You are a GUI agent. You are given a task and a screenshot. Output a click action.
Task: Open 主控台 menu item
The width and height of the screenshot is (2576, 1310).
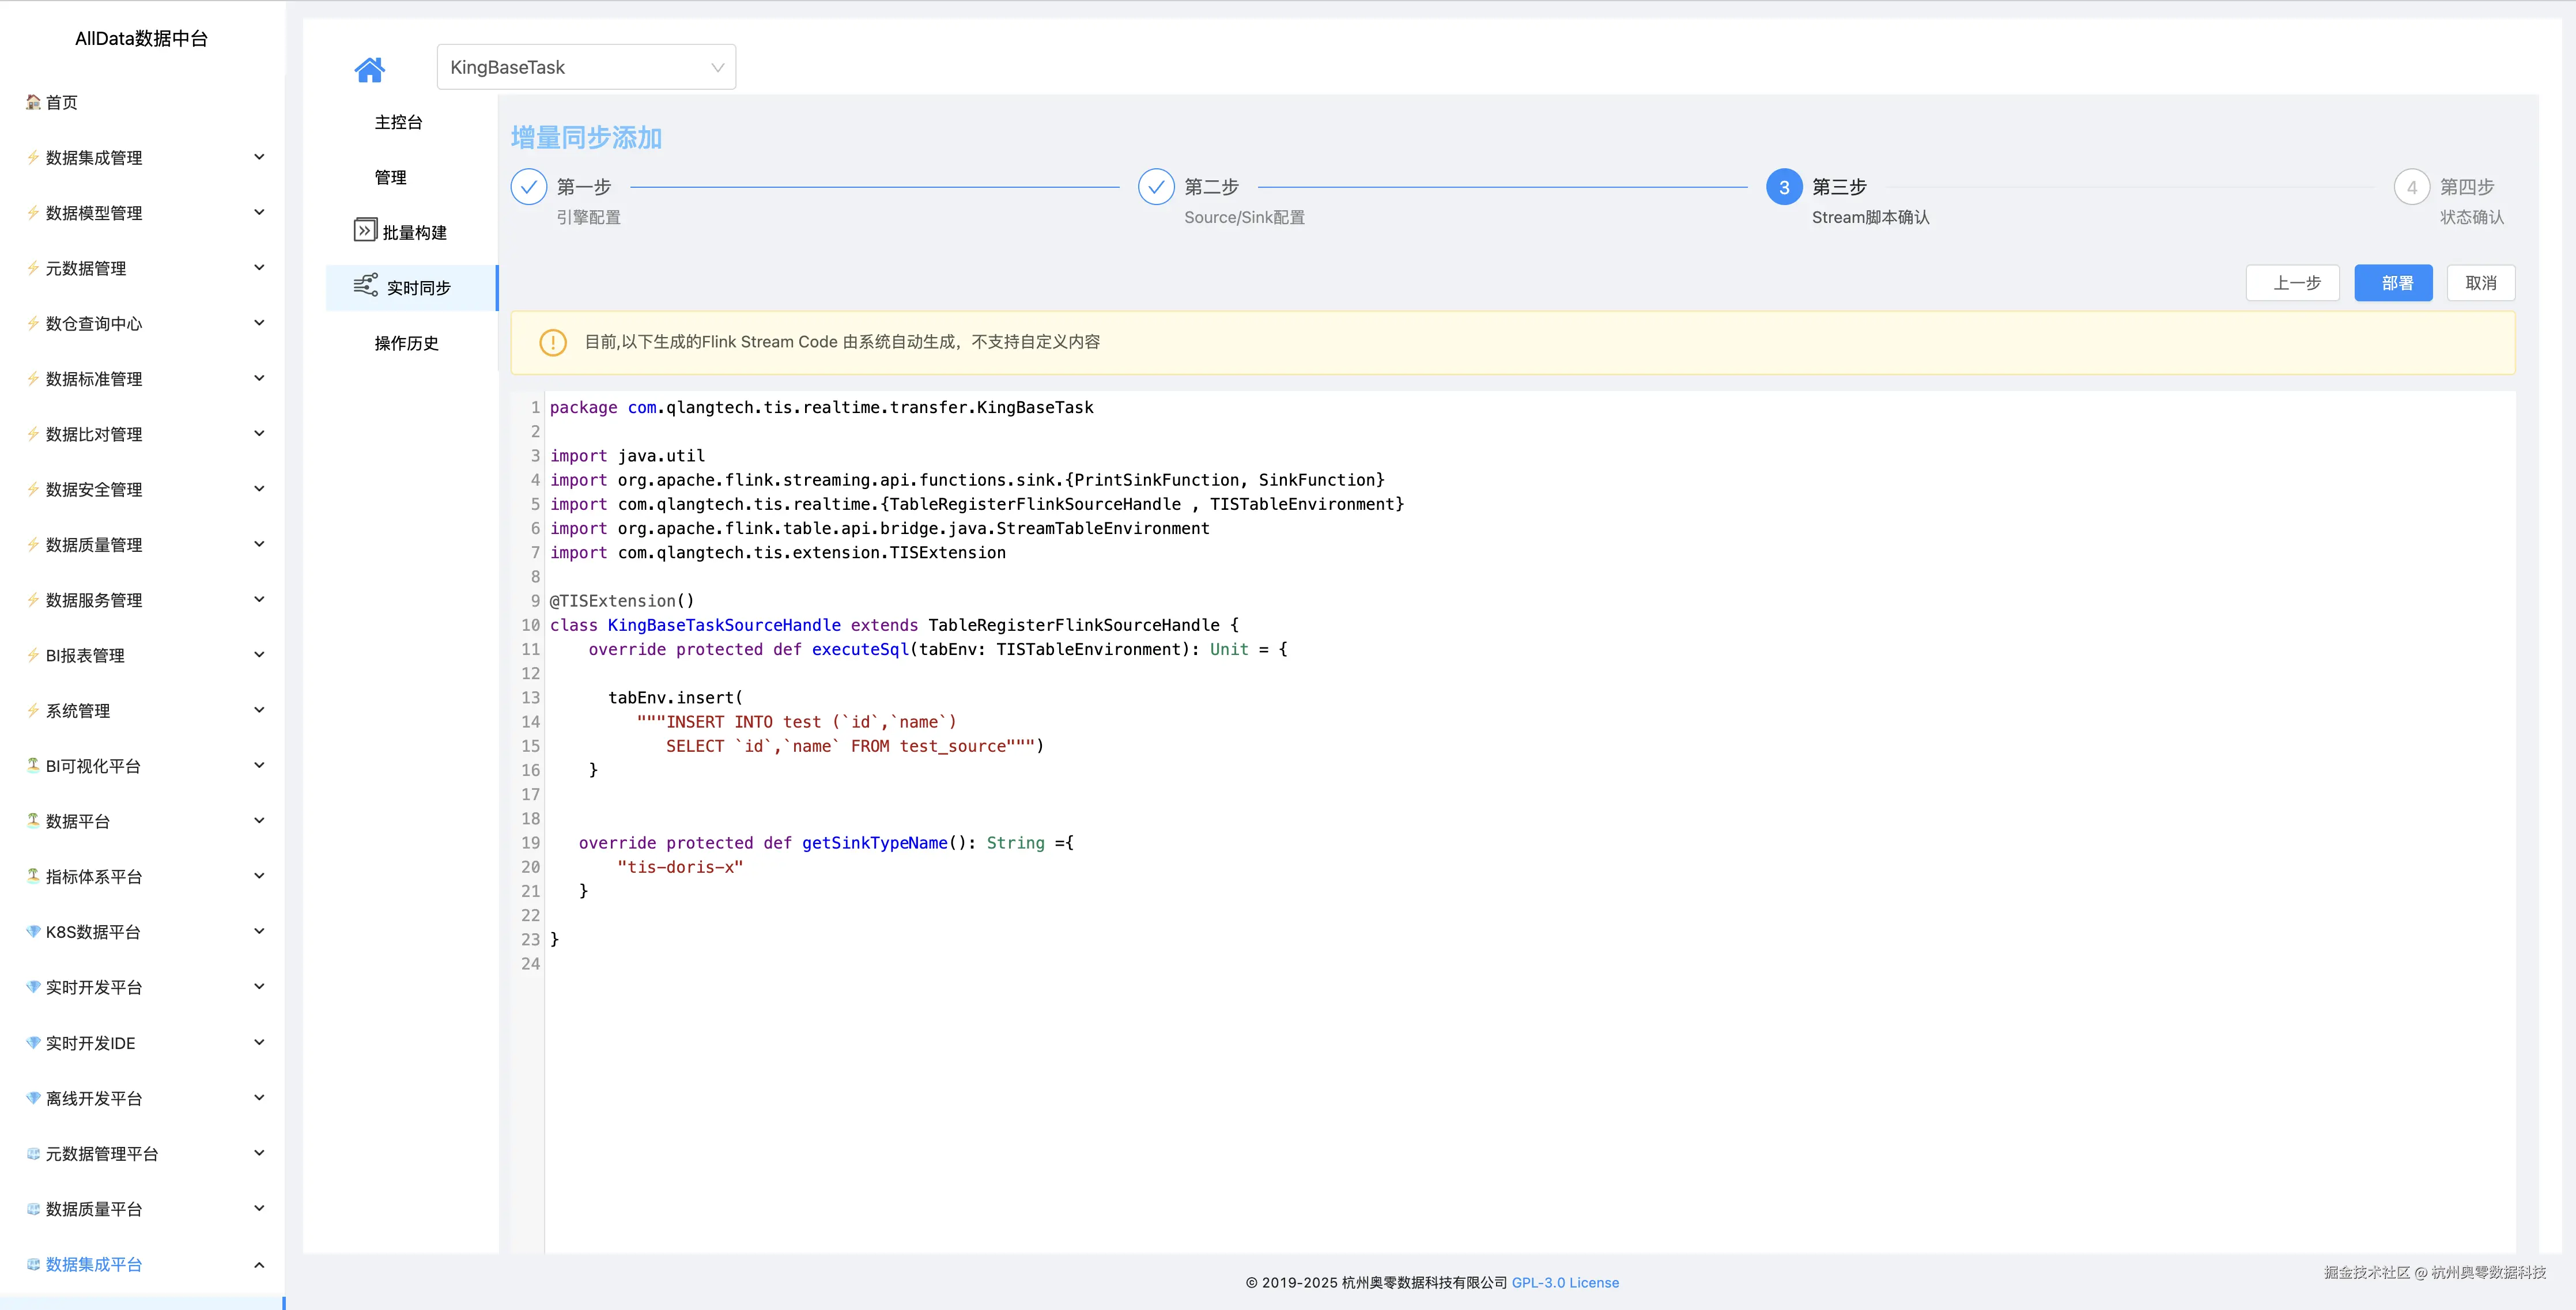click(398, 122)
